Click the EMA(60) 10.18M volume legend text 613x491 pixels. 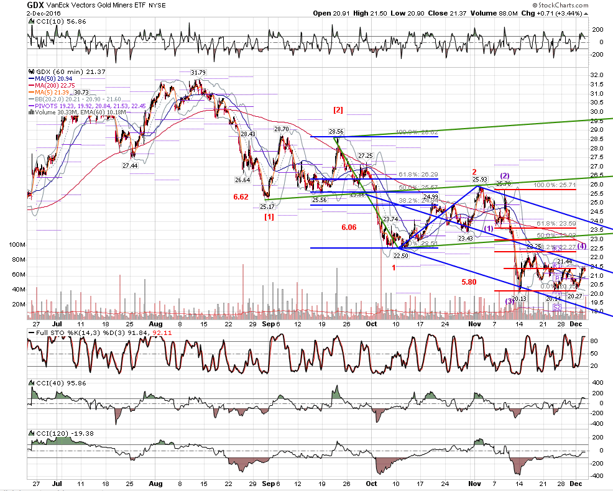104,112
